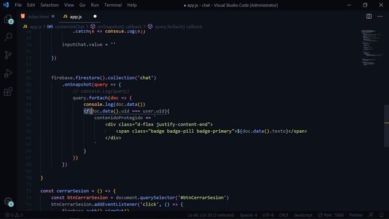Click the commented console.log(query) line

point(101,91)
